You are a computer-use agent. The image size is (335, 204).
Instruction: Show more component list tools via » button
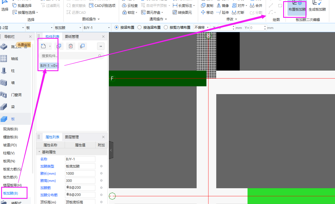(100, 46)
